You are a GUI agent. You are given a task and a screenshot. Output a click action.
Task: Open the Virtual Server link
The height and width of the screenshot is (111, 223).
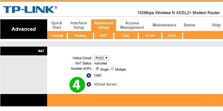pos(105,84)
